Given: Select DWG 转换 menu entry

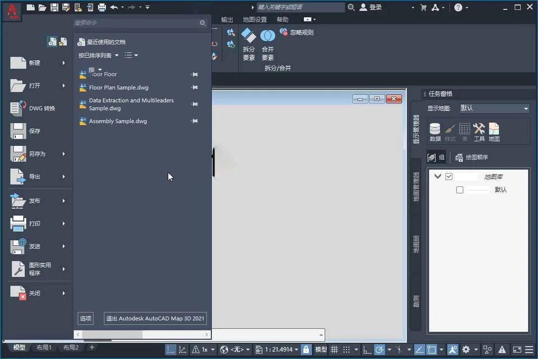Looking at the screenshot, I should tap(37, 108).
